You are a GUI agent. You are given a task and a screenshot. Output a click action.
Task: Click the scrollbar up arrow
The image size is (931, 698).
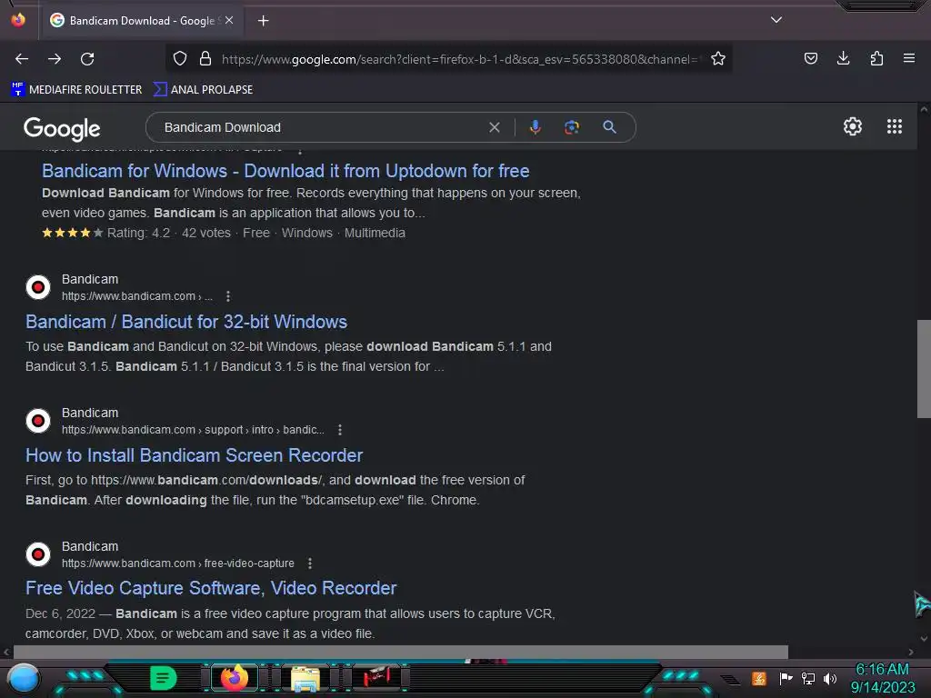(924, 109)
